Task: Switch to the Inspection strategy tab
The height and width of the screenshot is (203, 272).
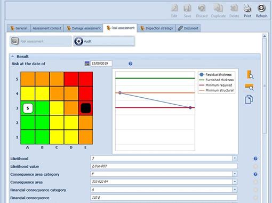Action: coord(156,28)
